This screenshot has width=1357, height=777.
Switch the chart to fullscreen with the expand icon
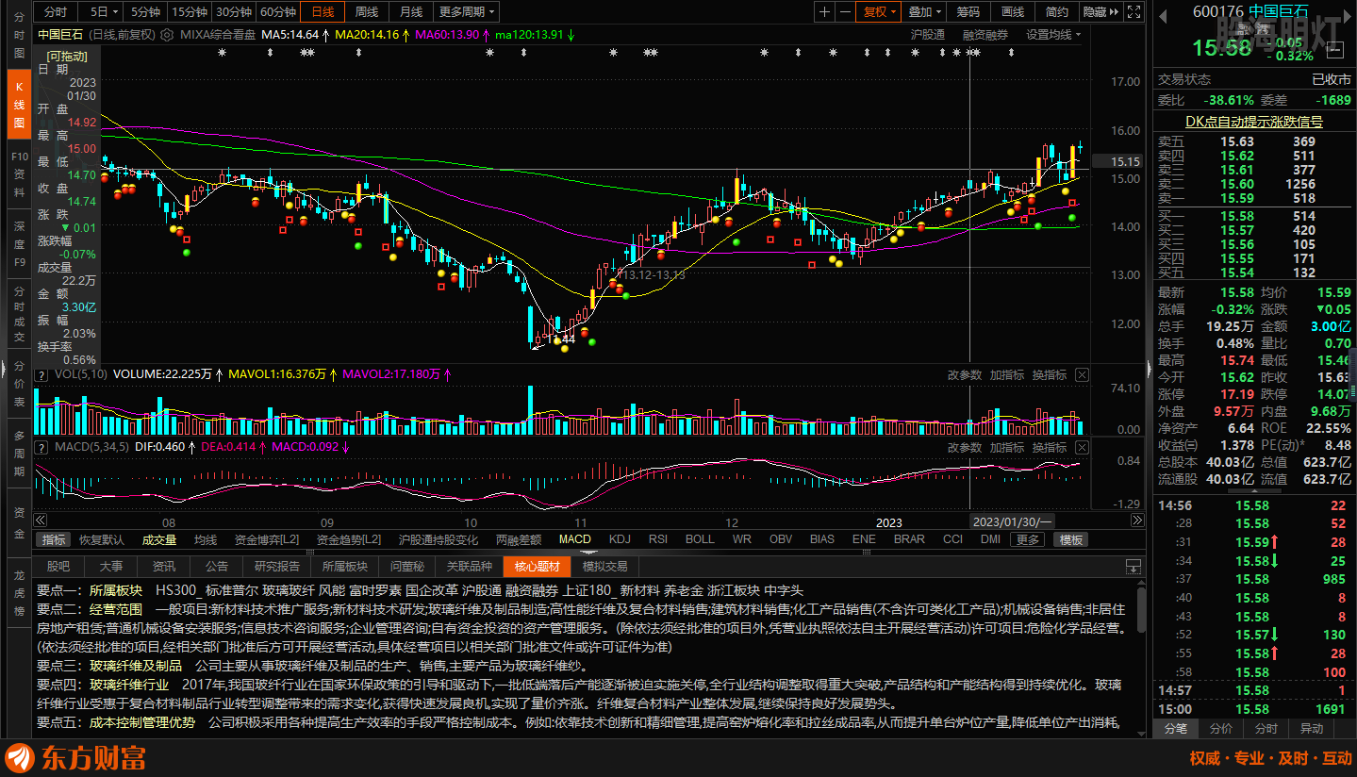[x=1135, y=12]
